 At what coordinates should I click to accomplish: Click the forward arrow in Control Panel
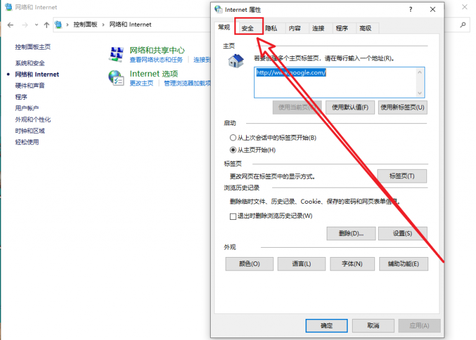point(25,25)
